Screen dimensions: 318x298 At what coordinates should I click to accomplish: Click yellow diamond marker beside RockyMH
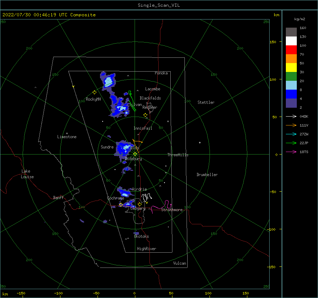point(94,92)
